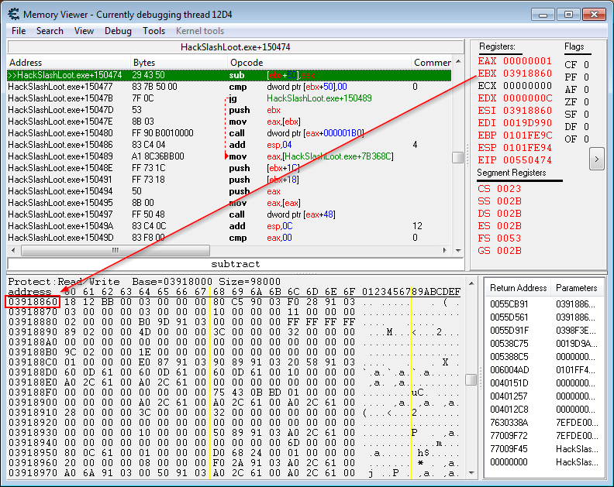Toggle the ZF flag value

[577, 101]
